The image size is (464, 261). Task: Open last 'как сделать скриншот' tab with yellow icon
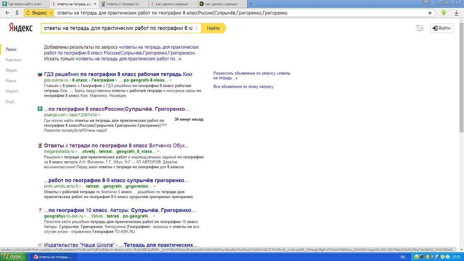point(222,4)
